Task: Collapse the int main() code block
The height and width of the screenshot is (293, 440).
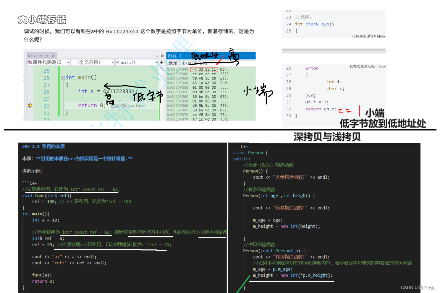Action: pos(63,78)
